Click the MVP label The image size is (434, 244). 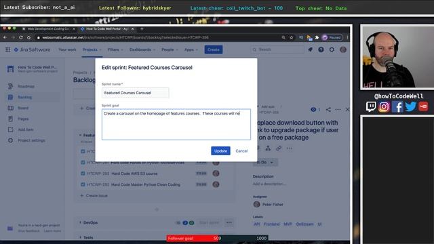coord(288,224)
